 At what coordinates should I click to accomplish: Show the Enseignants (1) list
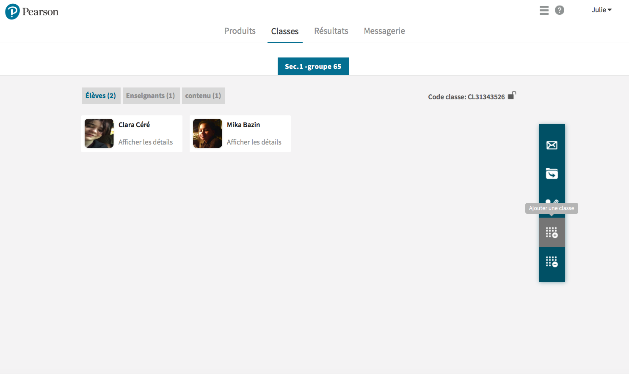151,96
